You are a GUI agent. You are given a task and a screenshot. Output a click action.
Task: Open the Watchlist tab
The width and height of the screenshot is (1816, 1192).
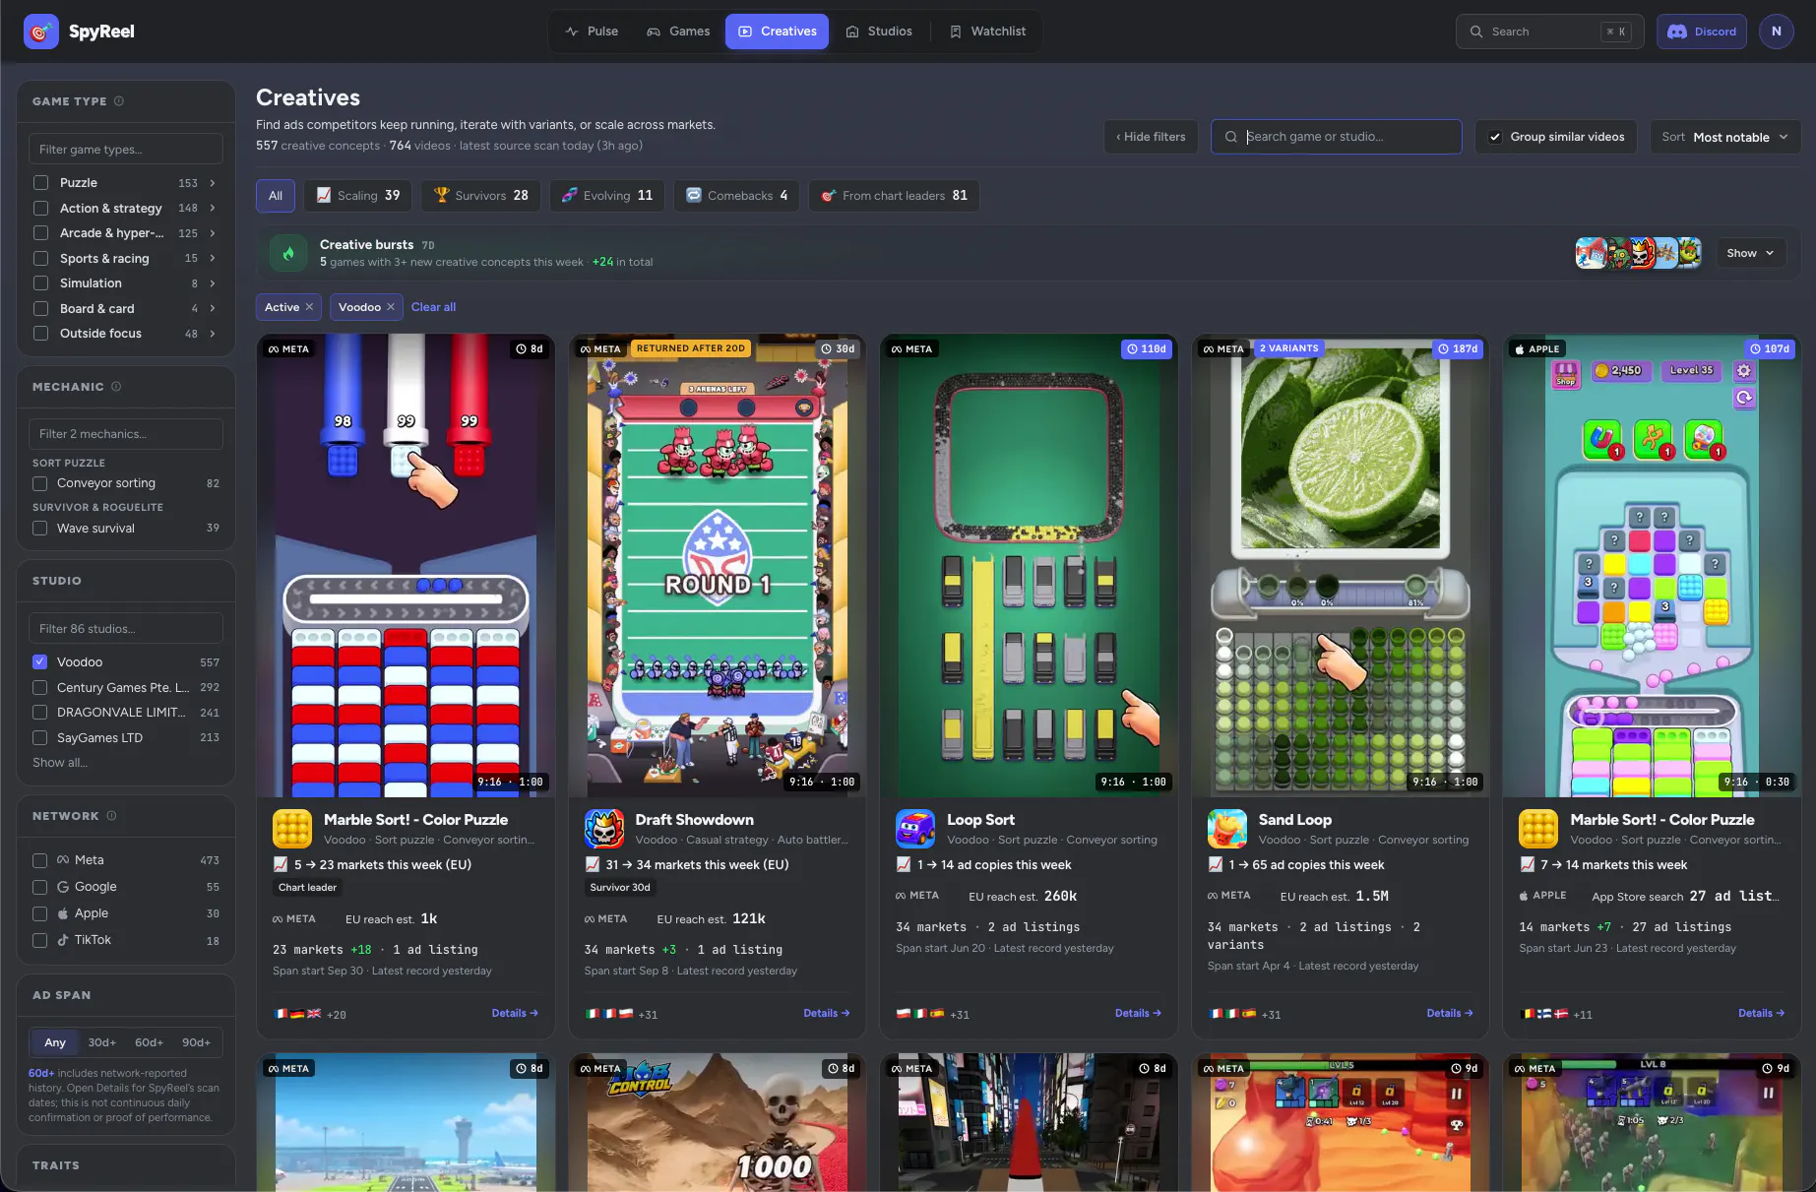tap(987, 31)
